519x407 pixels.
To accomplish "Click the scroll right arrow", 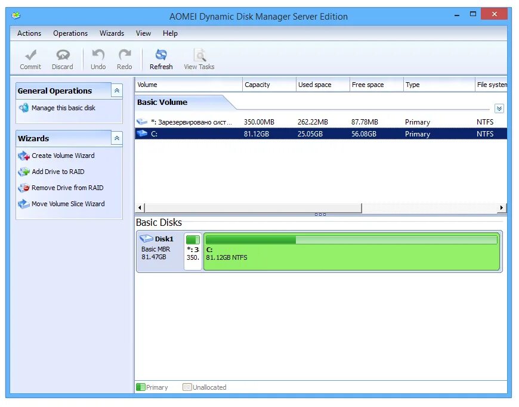I will [502, 207].
